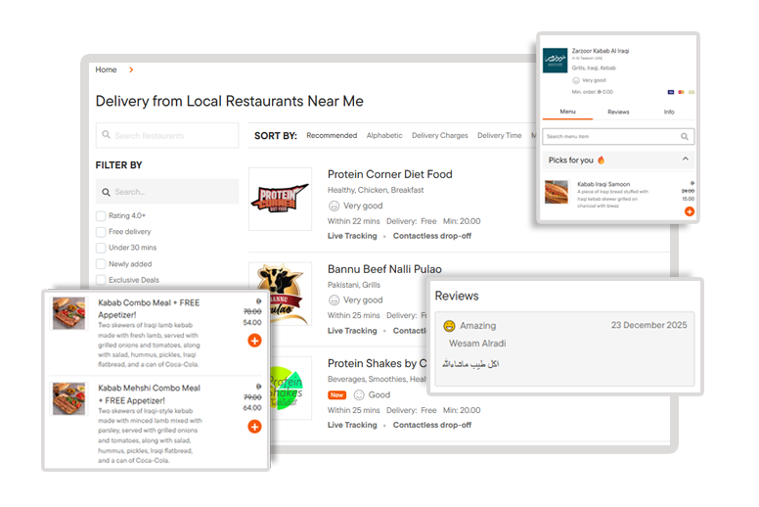The image size is (759, 507).
Task: Click the Zarzoor Kabab Al Iraqi logo
Action: tap(555, 60)
